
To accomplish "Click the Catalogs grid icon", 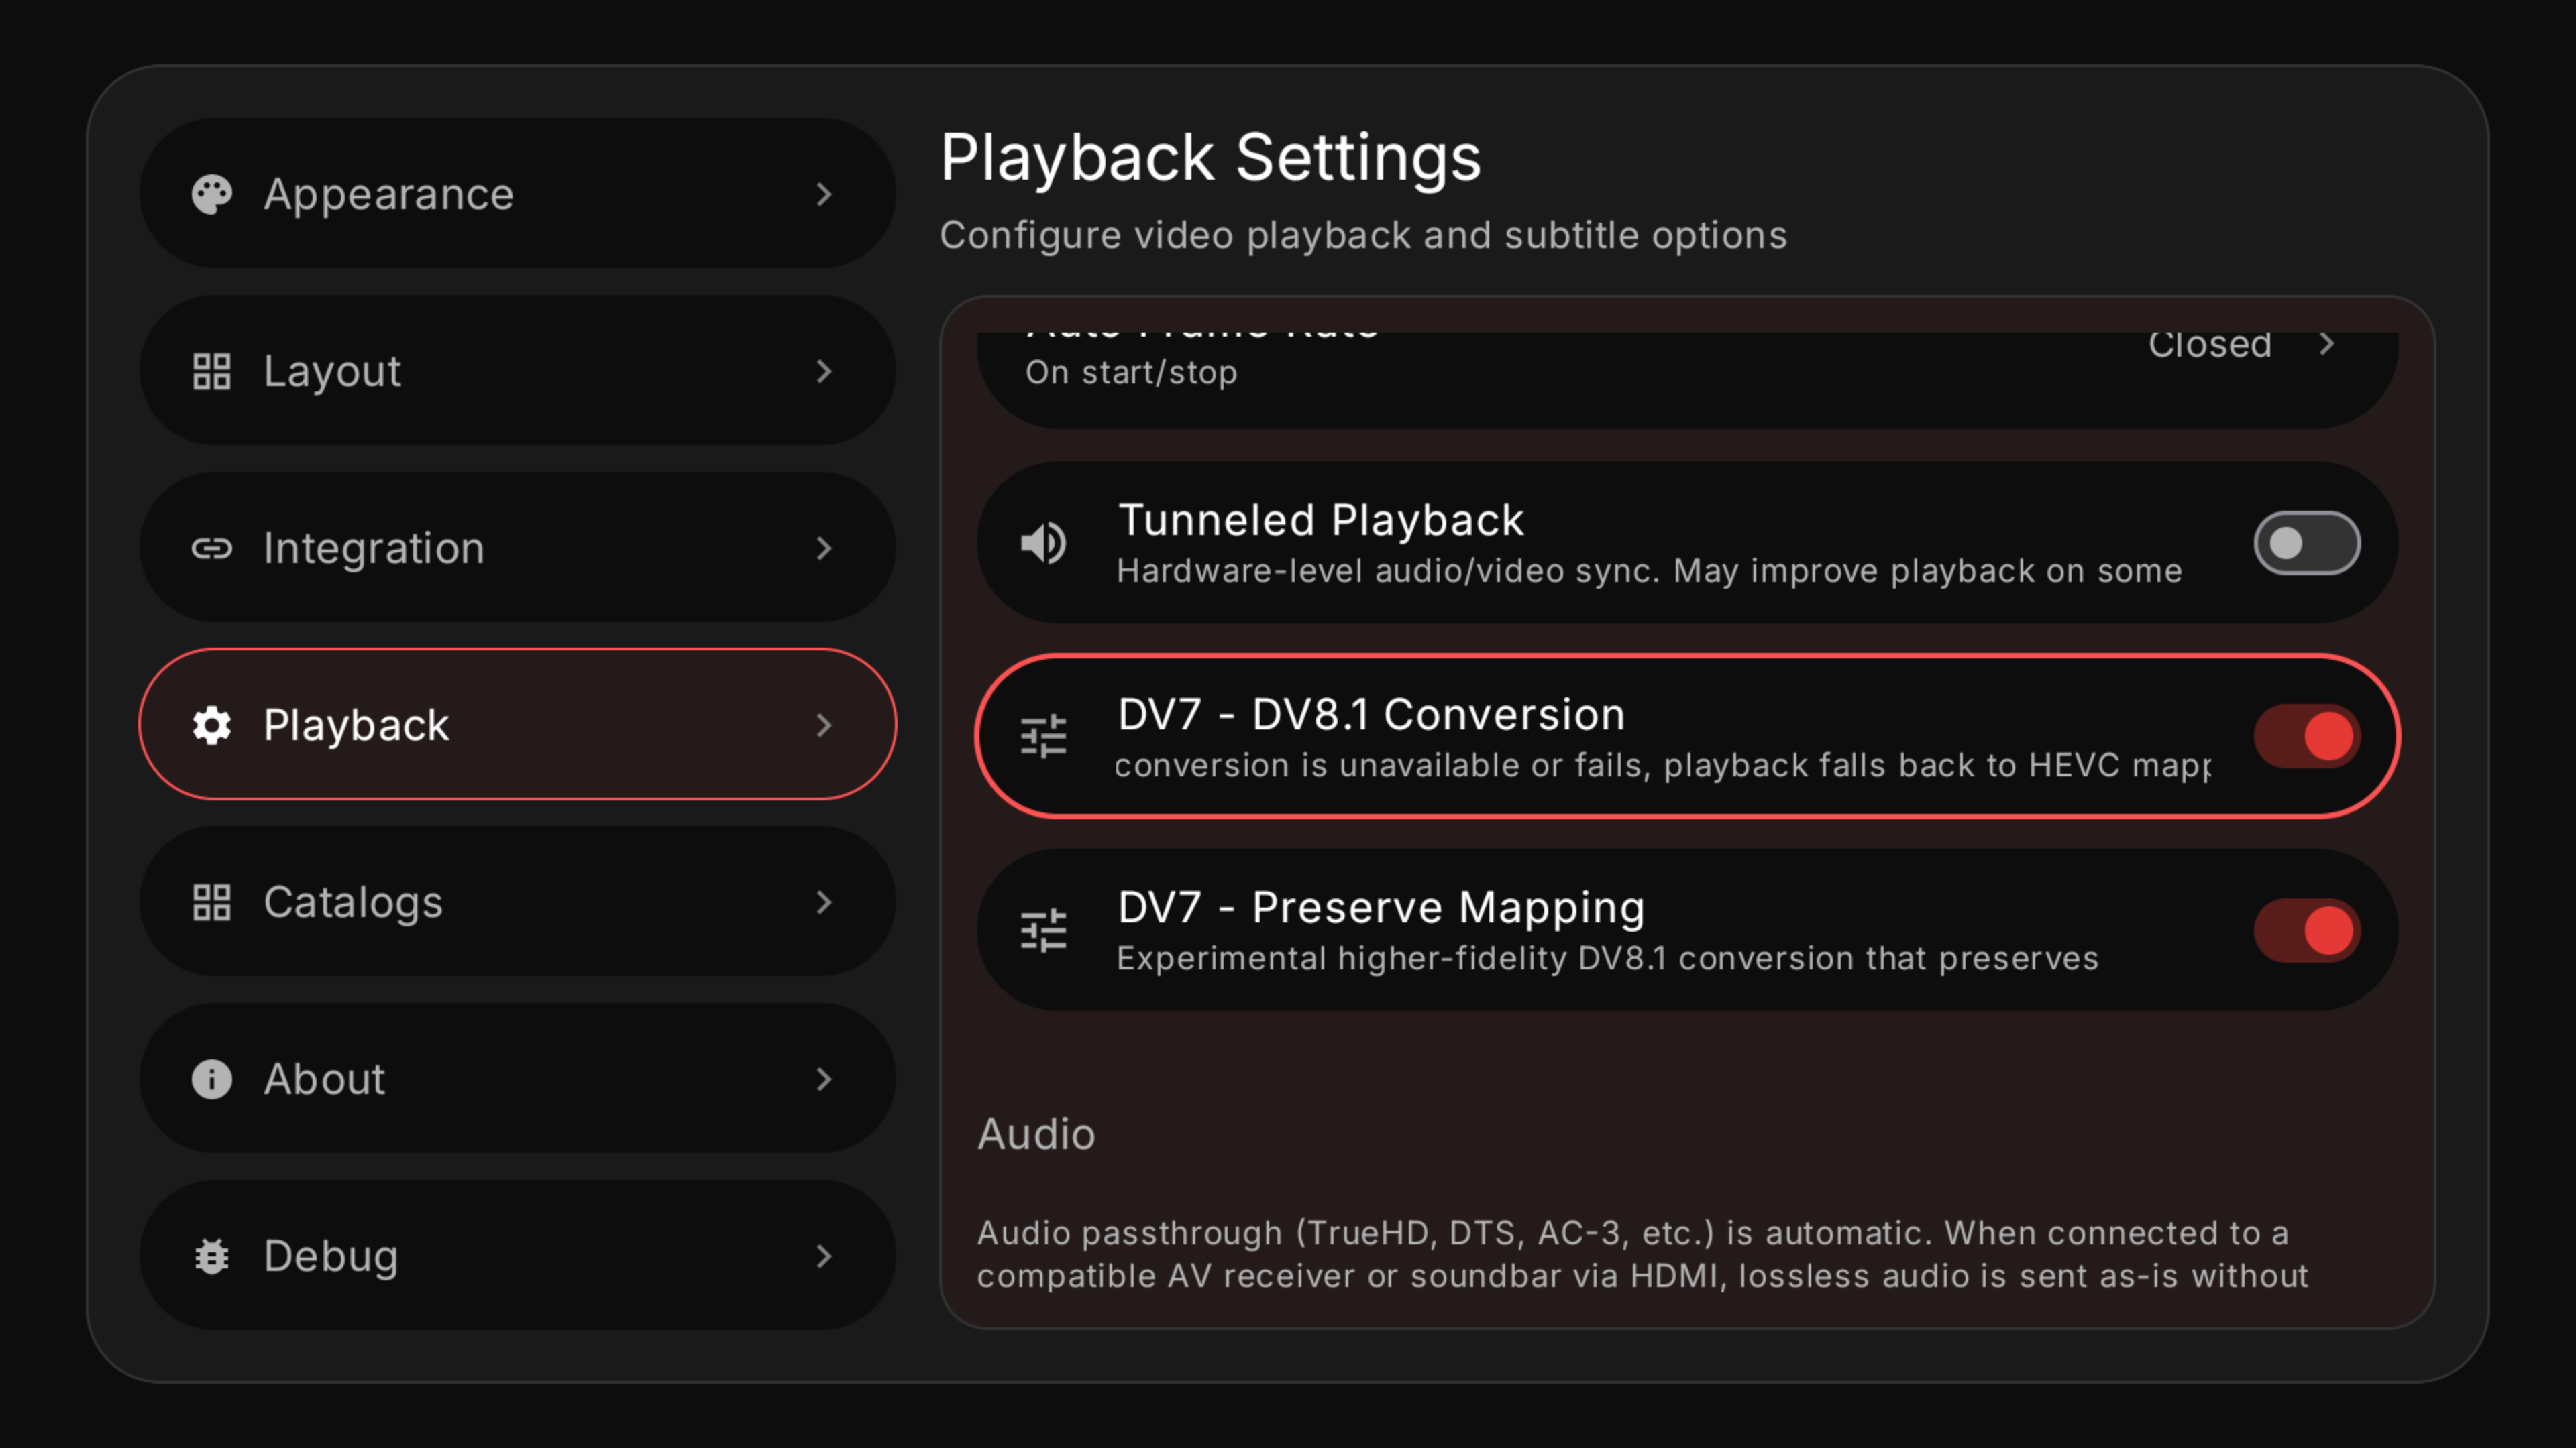I will (x=211, y=902).
